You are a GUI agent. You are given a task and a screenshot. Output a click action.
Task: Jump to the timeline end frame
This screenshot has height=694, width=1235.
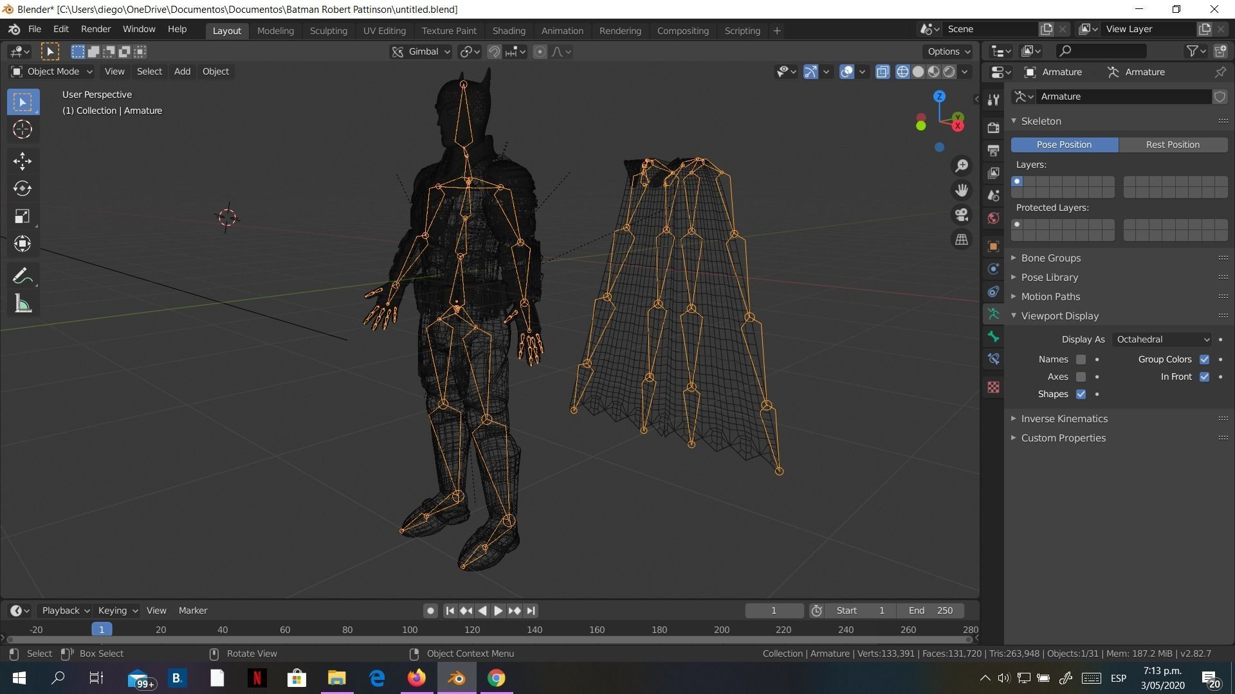[531, 610]
